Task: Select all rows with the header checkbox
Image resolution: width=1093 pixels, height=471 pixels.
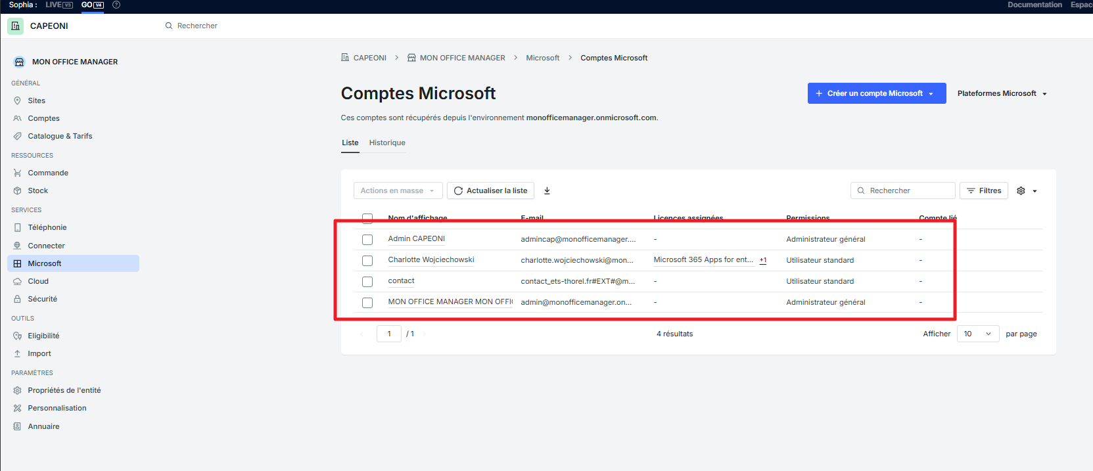Action: (x=367, y=218)
